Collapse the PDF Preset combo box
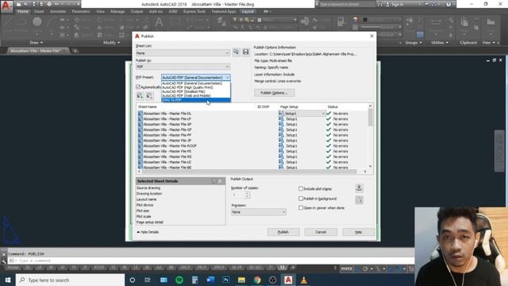This screenshot has width=508, height=286. click(196, 78)
